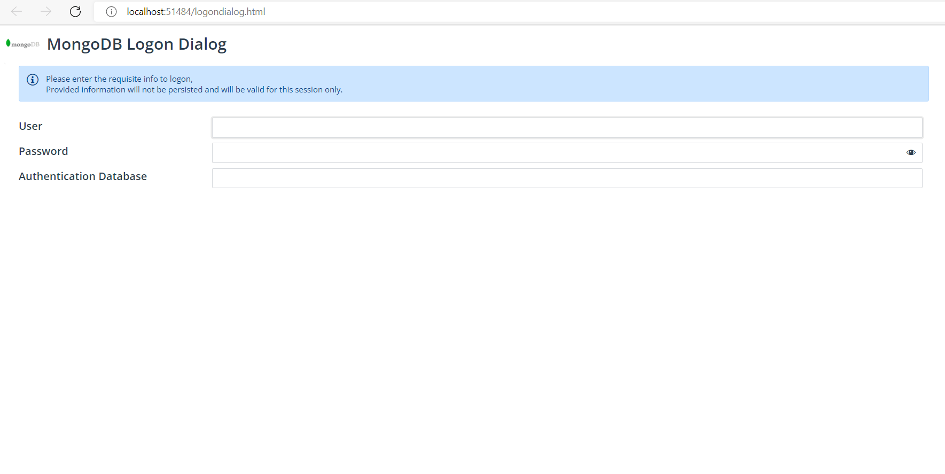Click the "Authentication Database" label

(x=83, y=176)
